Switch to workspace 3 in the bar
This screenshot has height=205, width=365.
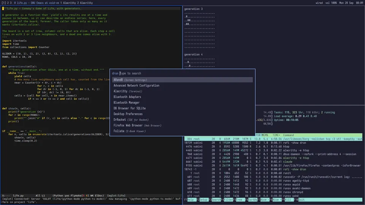(x=11, y=3)
